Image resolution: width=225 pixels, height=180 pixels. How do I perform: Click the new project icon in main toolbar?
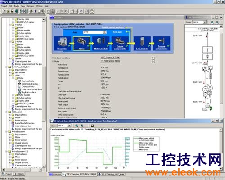4,11
